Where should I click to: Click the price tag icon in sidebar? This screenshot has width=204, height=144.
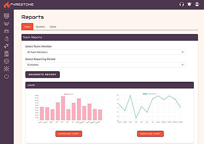click(6, 39)
